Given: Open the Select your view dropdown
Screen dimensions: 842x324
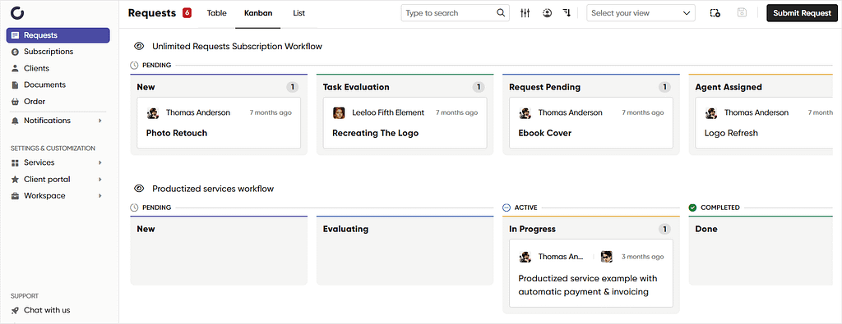Looking at the screenshot, I should [x=641, y=13].
